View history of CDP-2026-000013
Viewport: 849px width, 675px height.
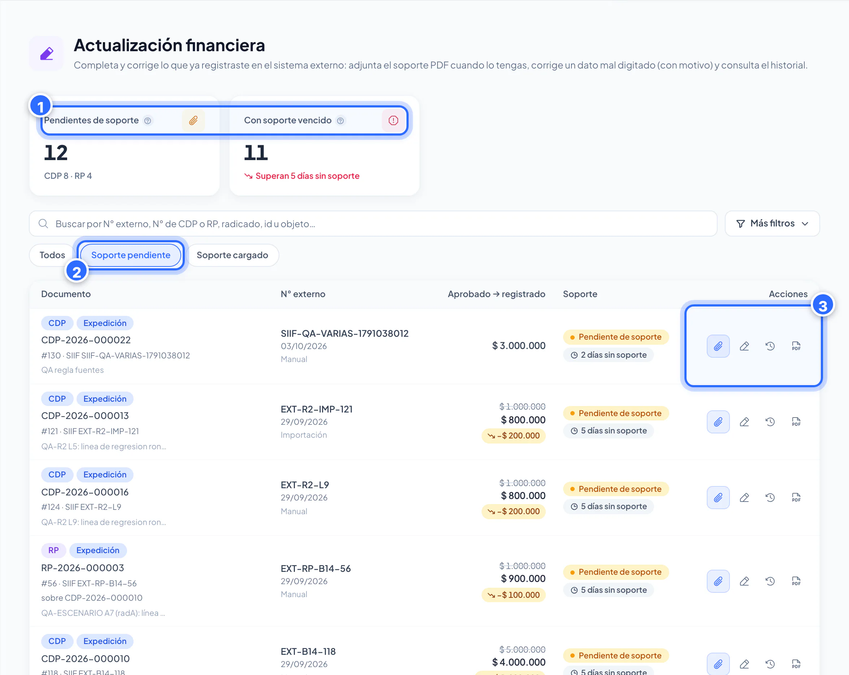770,422
